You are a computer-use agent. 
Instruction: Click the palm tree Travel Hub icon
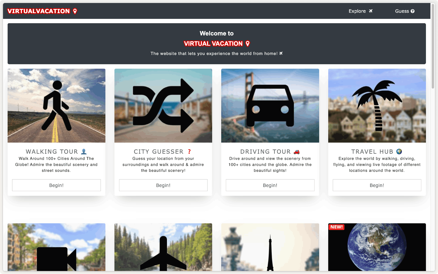pos(377,106)
